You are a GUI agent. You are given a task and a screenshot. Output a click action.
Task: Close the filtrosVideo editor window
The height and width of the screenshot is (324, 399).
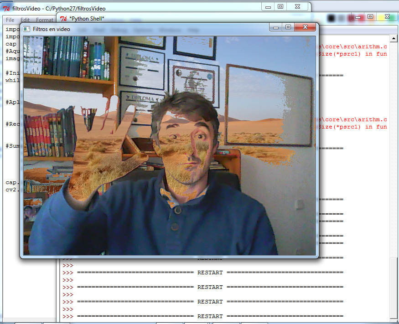(297, 7)
